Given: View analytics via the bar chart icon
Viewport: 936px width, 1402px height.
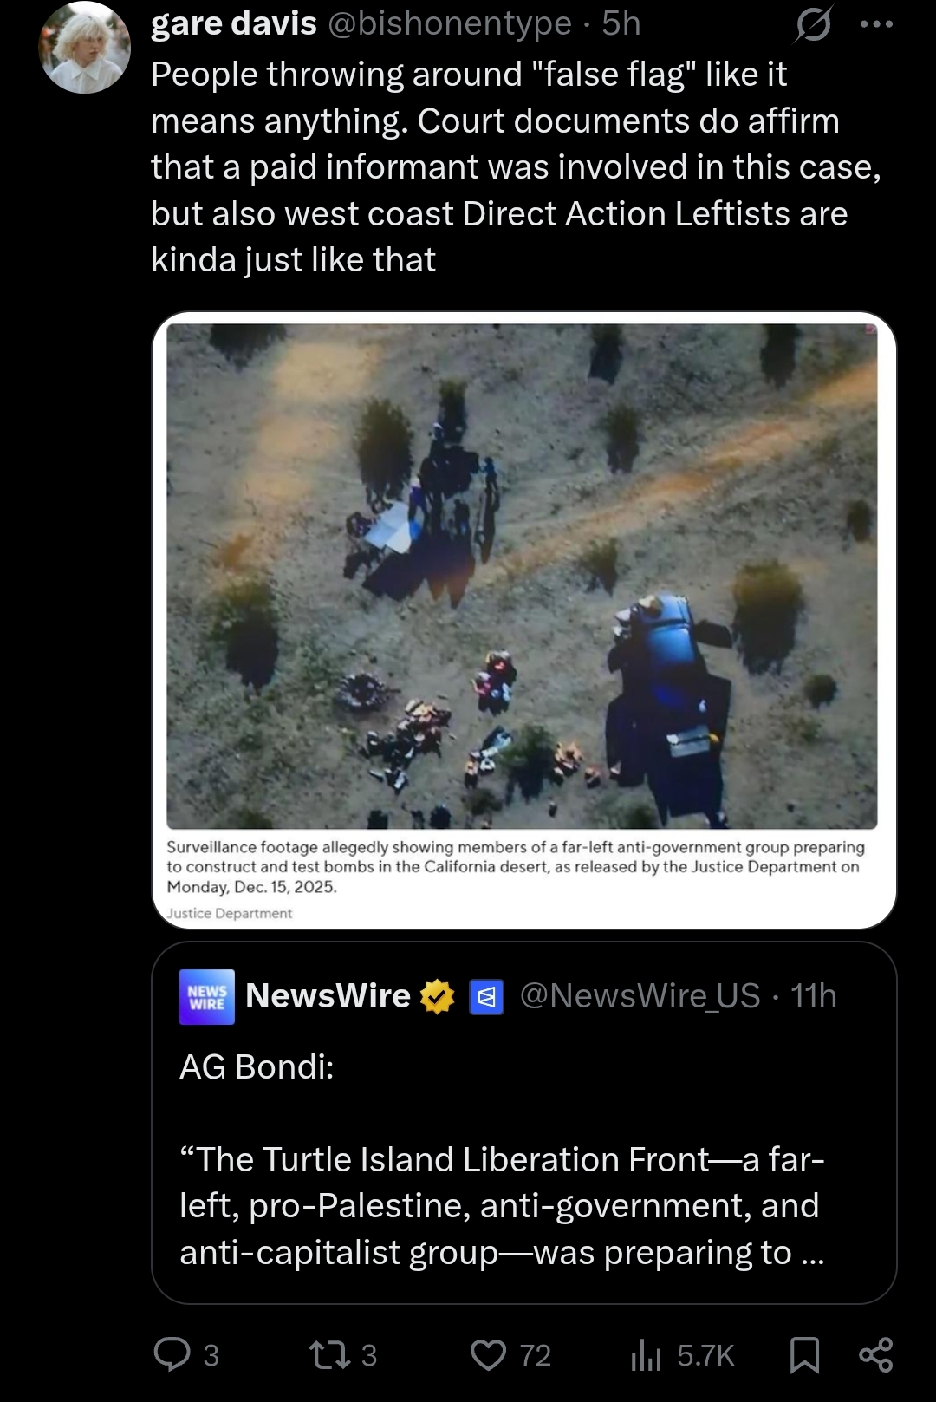Looking at the screenshot, I should point(646,1354).
